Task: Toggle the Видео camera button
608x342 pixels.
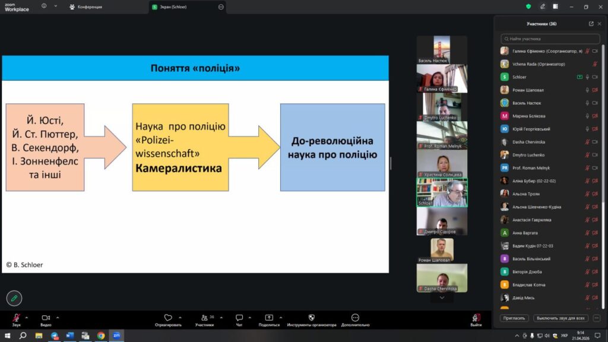Action: [45, 318]
